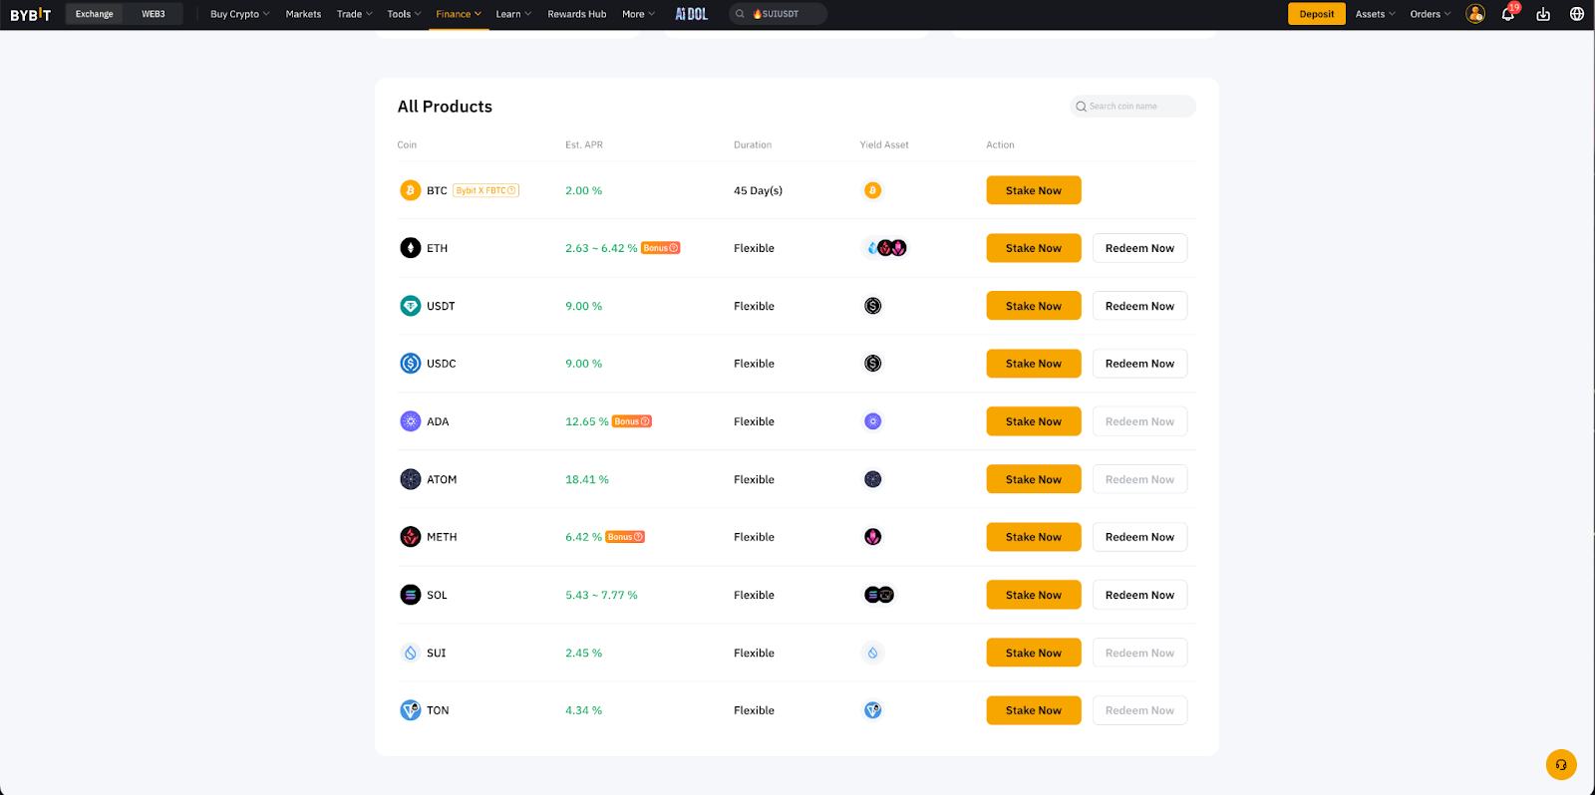Open the Rewards Hub
The image size is (1595, 795).
click(577, 14)
